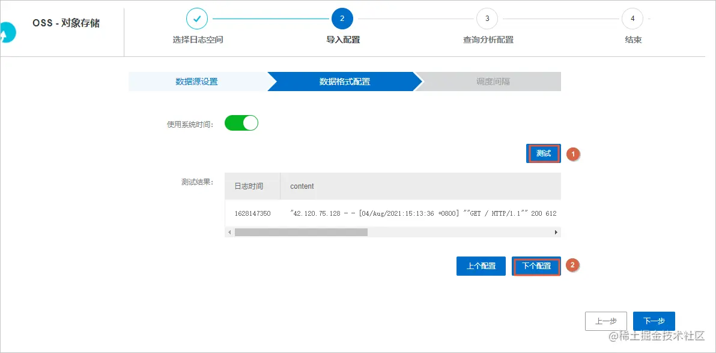
Task: Click the 导入配置 step label
Action: [x=343, y=40]
